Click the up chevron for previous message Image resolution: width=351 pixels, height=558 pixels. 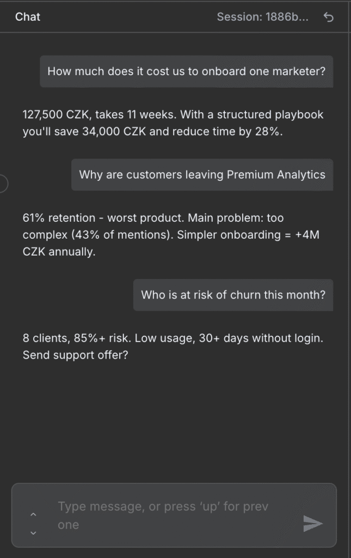click(x=33, y=514)
